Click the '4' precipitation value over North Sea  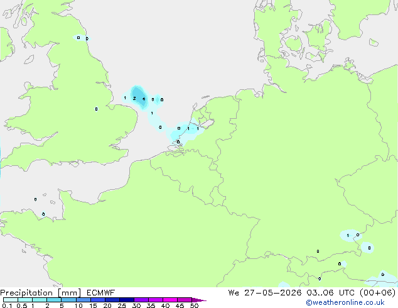[144, 99]
